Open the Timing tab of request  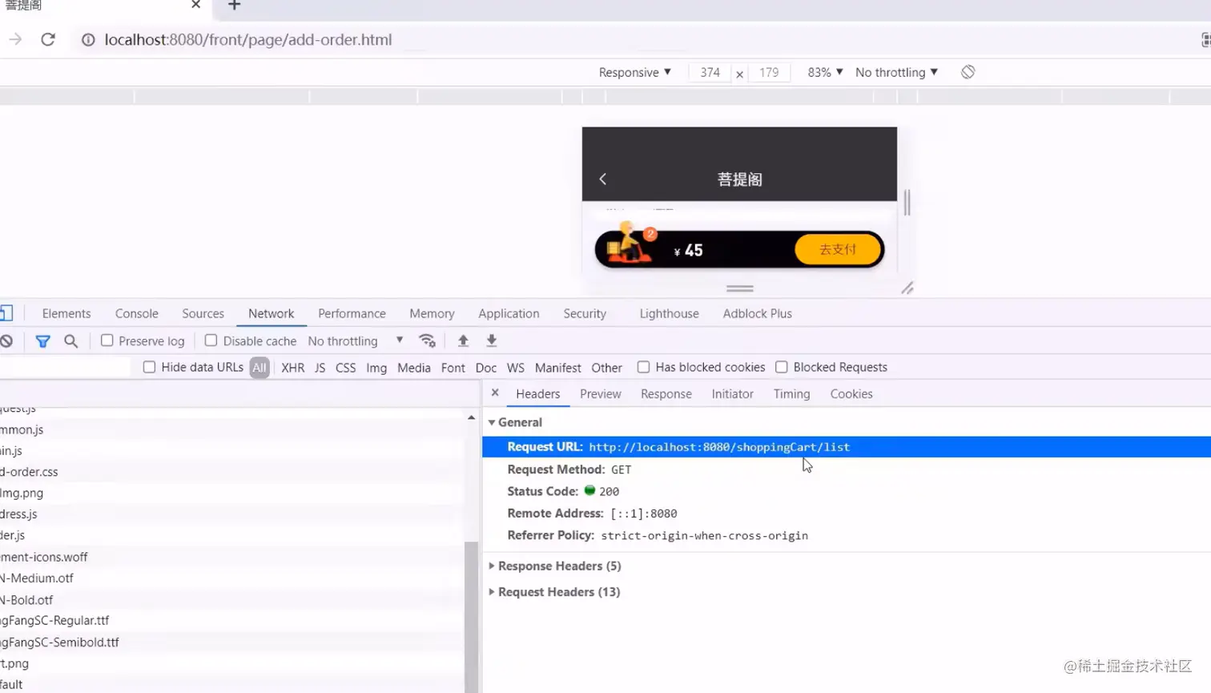(x=791, y=394)
